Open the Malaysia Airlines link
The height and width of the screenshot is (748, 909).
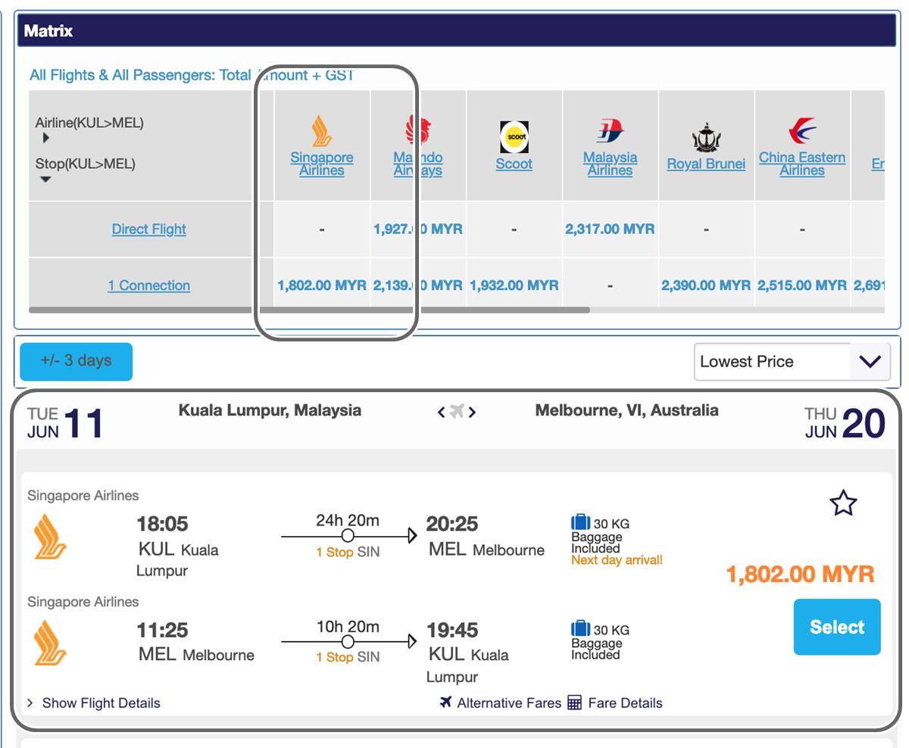pyautogui.click(x=610, y=164)
